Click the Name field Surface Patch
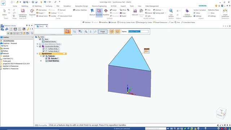The image size is (231, 130). click(x=138, y=31)
